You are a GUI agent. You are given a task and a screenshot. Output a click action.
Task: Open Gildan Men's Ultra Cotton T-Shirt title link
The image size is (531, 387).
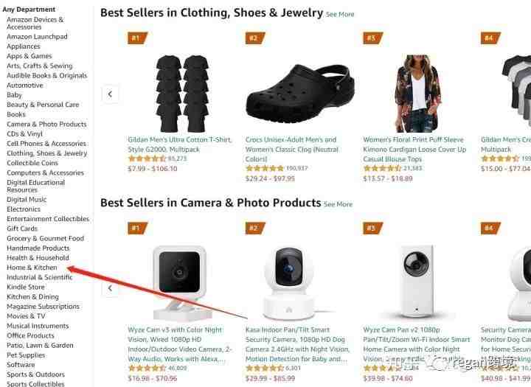coord(180,144)
